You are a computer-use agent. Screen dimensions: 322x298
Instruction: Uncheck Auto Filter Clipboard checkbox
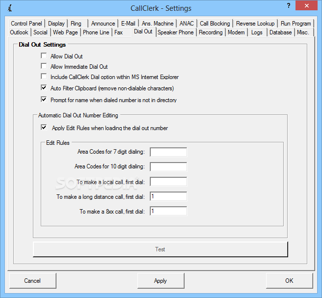coord(44,88)
